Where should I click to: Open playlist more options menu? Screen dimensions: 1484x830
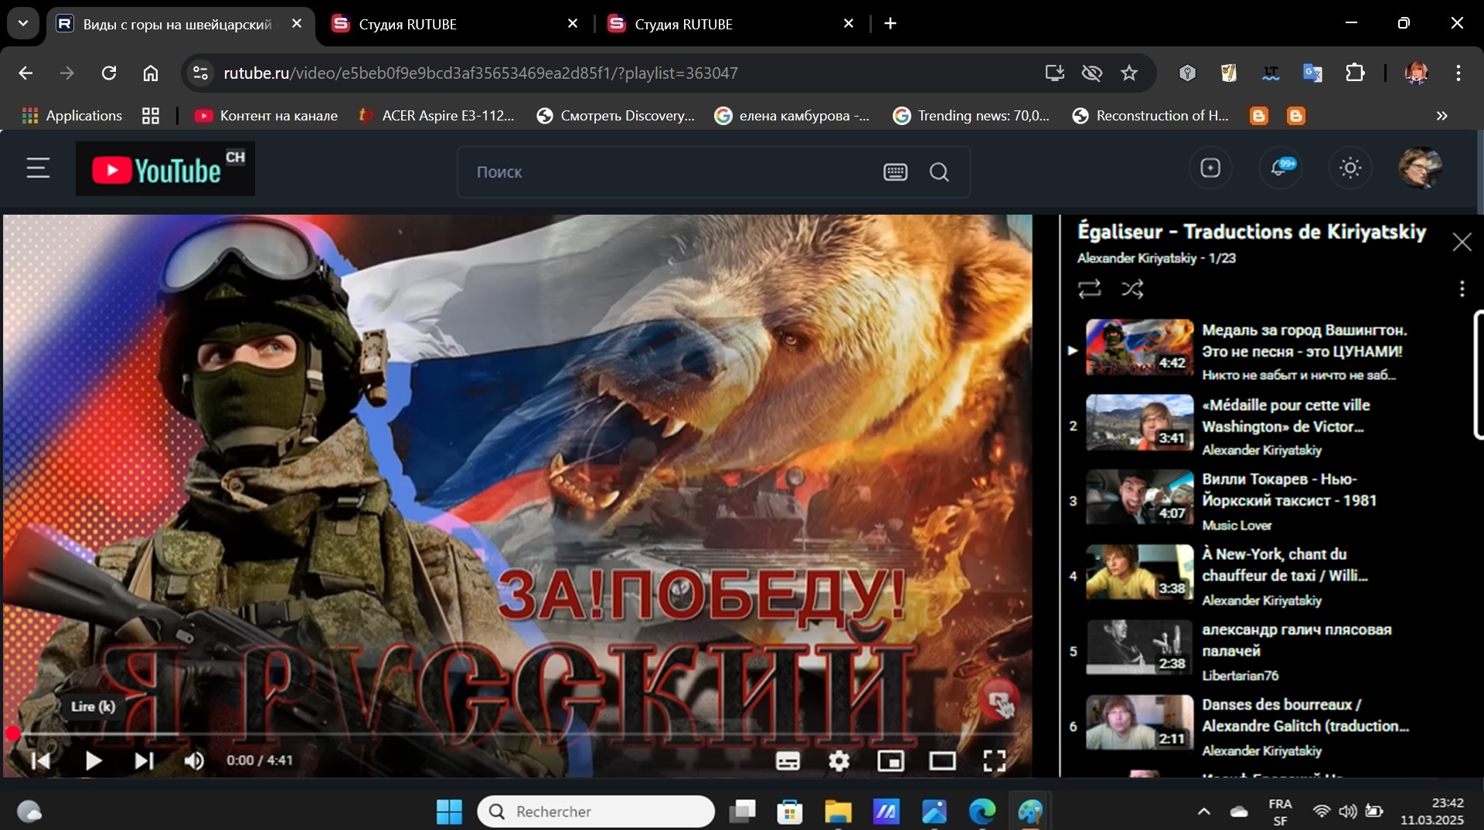1462,289
